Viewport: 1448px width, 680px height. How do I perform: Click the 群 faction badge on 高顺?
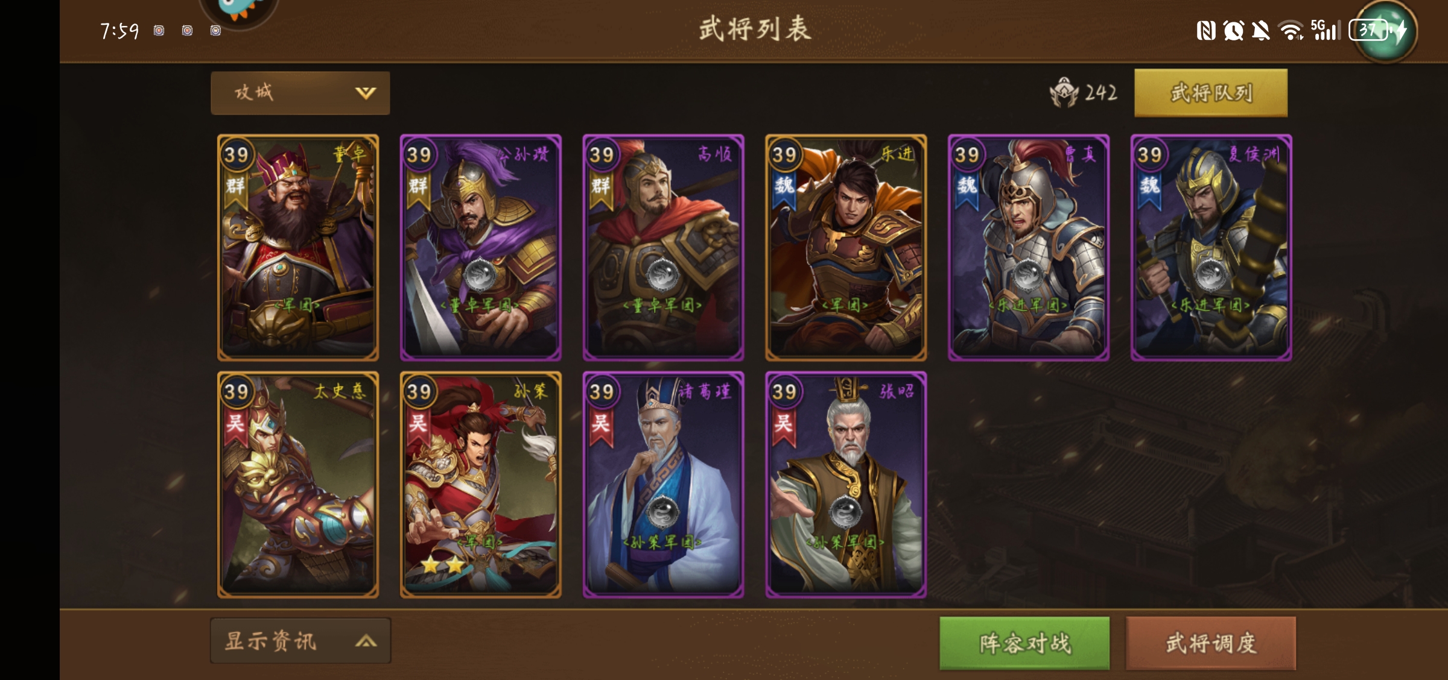600,189
